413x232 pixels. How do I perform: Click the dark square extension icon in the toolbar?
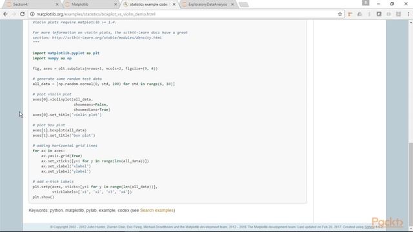click(379, 14)
